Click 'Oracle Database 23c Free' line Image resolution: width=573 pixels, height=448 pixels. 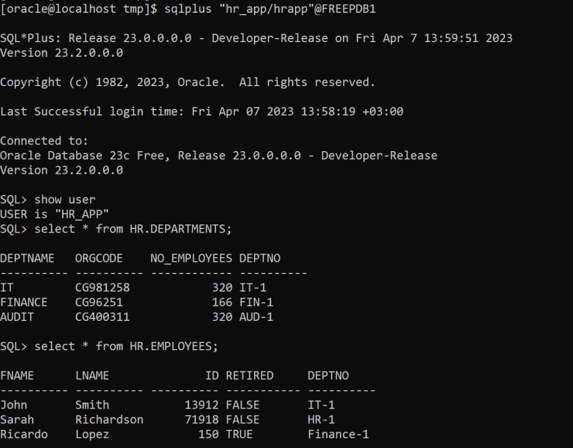[219, 156]
